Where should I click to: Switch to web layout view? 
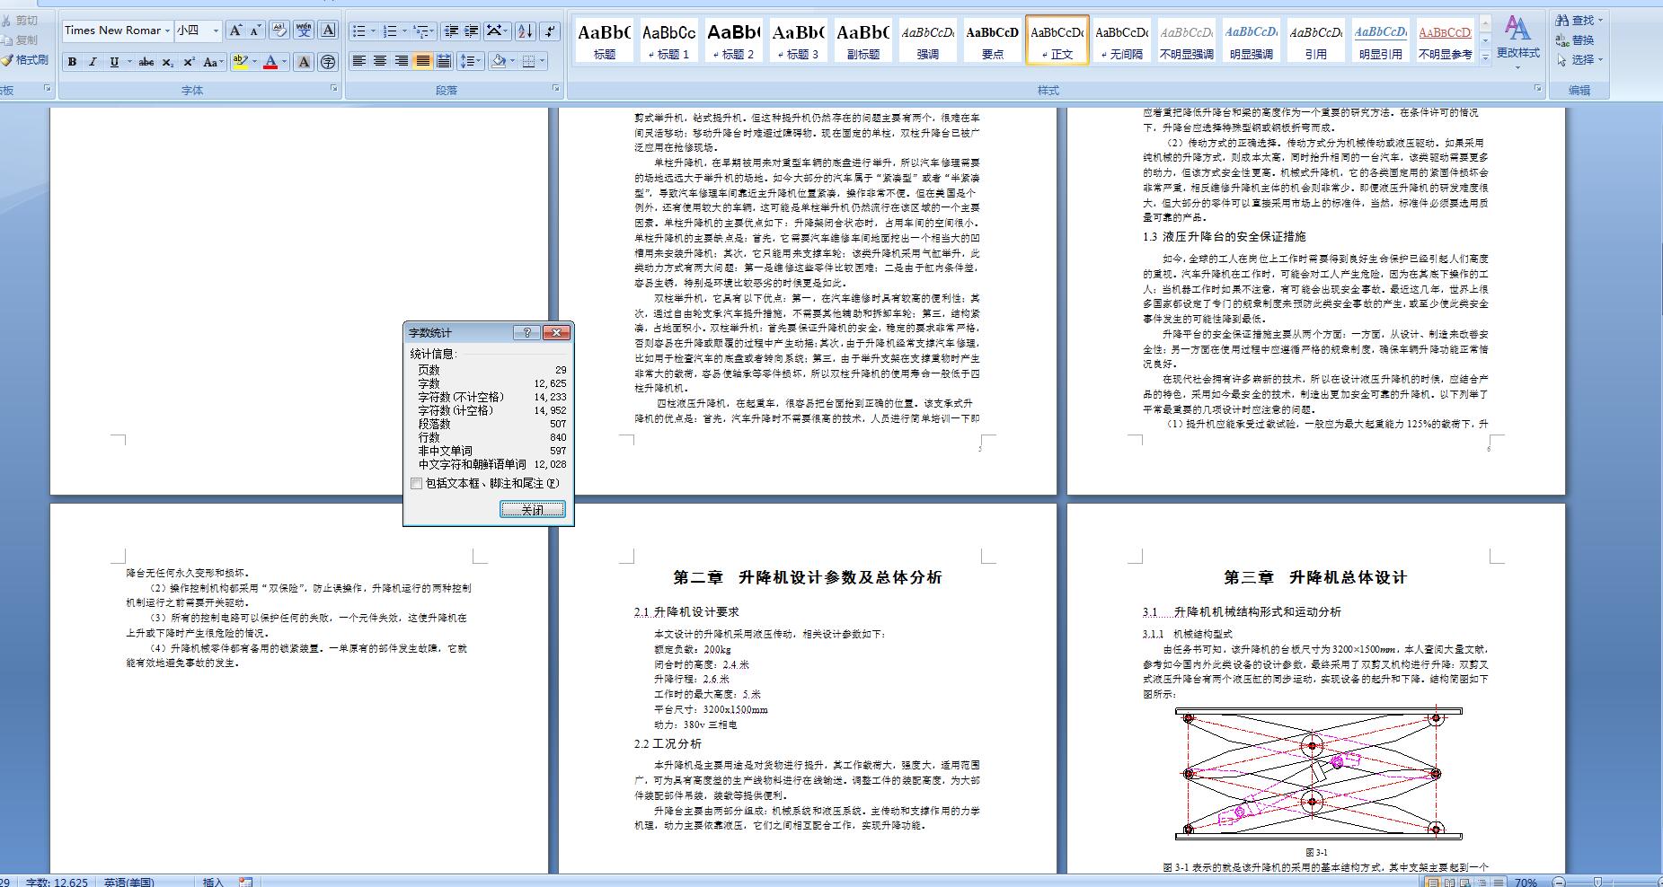coord(1464,883)
